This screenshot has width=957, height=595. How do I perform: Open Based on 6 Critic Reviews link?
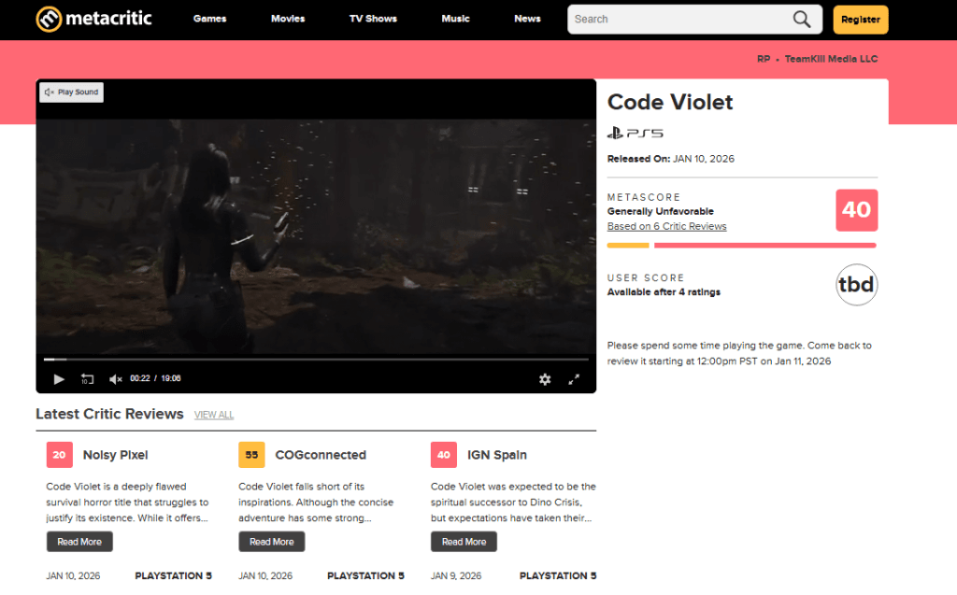pos(666,226)
